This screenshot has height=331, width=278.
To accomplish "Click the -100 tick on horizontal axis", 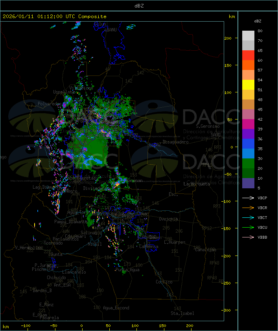I will (x=26, y=326).
